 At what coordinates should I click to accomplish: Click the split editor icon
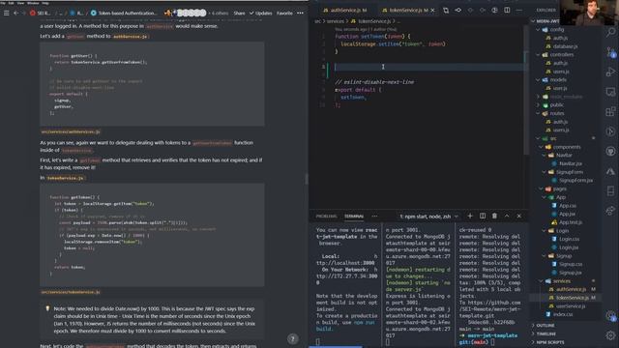(507, 11)
